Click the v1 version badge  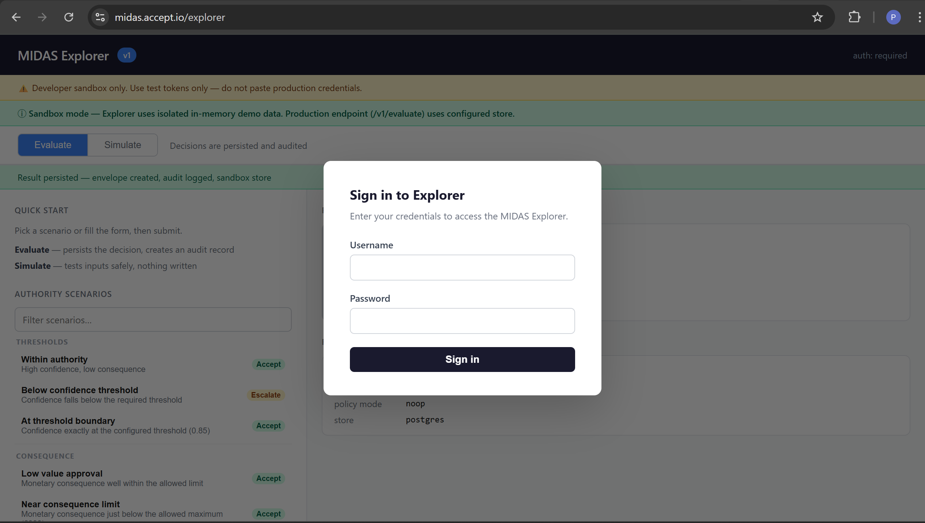coord(127,55)
